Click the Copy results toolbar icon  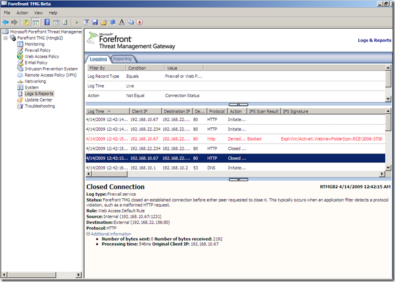[x=131, y=22]
